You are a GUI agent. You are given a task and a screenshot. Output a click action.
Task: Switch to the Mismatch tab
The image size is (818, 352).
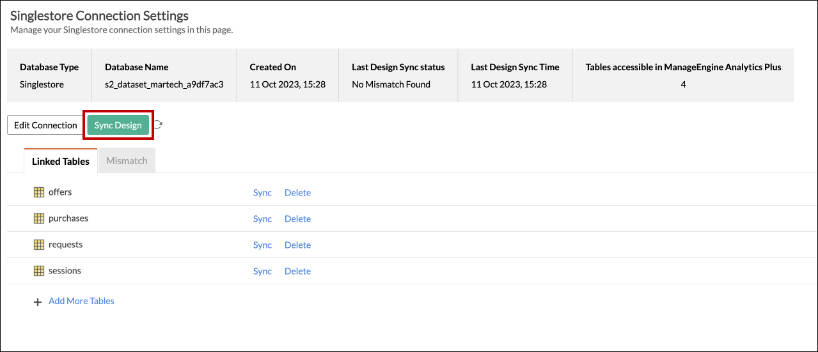click(x=127, y=161)
